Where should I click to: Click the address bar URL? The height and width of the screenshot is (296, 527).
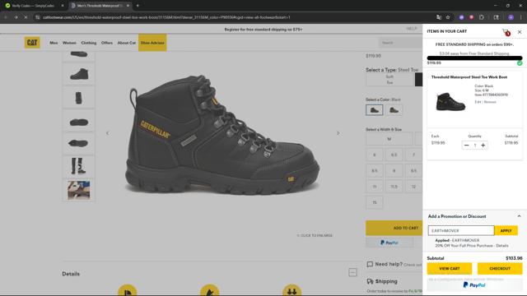(166, 17)
